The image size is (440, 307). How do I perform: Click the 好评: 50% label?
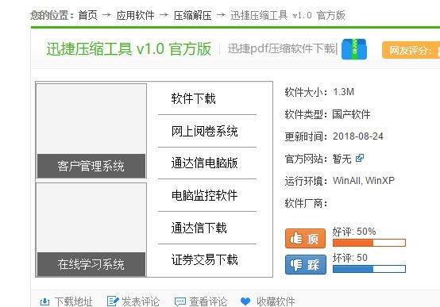[x=354, y=232]
